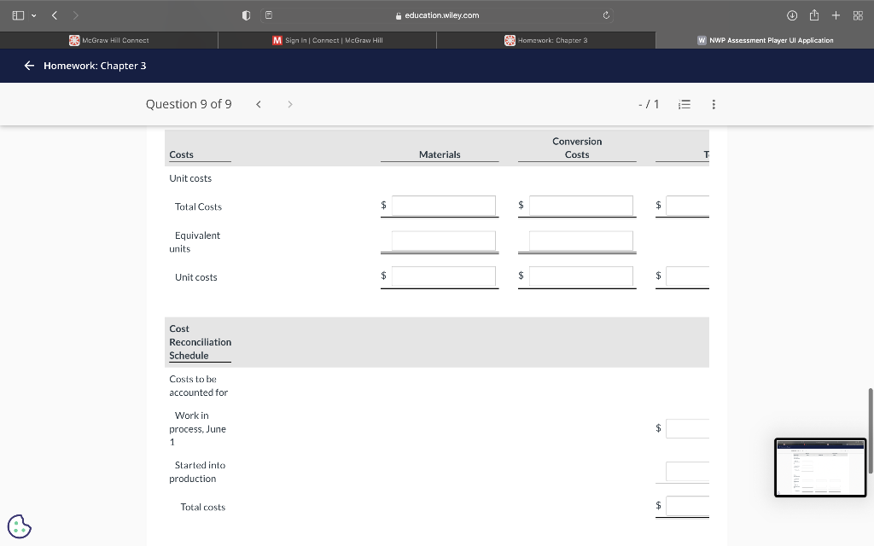Click the Homework: Chapter 3 header title
874x546 pixels.
coord(95,66)
